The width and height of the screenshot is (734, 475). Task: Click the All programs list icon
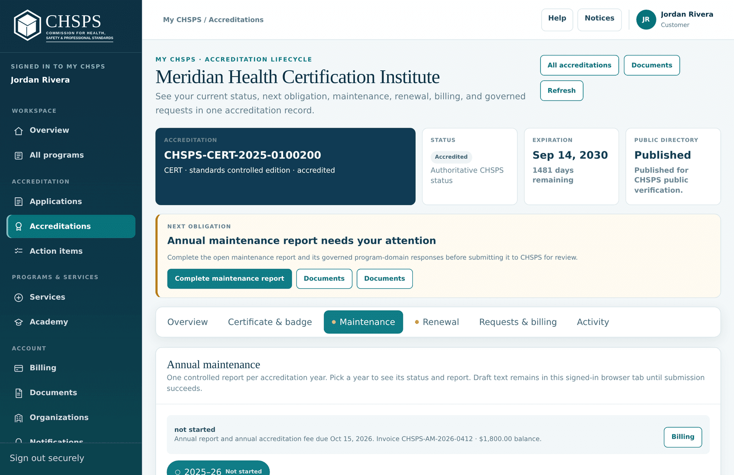tap(18, 156)
